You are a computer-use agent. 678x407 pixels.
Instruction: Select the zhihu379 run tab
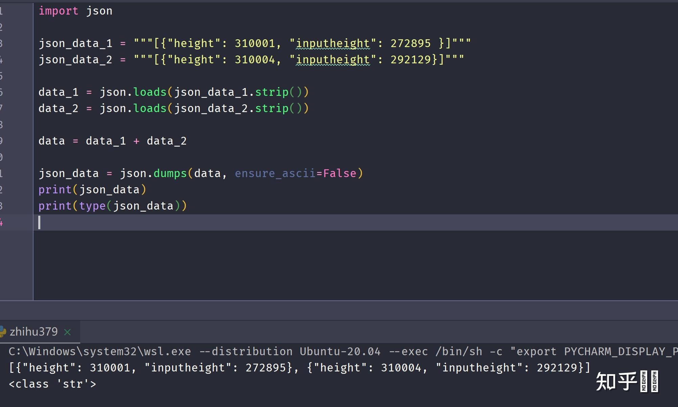pyautogui.click(x=34, y=332)
